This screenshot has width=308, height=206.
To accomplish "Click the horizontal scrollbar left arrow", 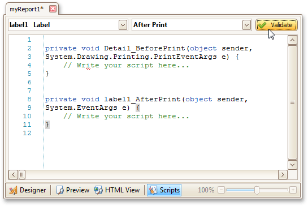I will tap(13, 174).
